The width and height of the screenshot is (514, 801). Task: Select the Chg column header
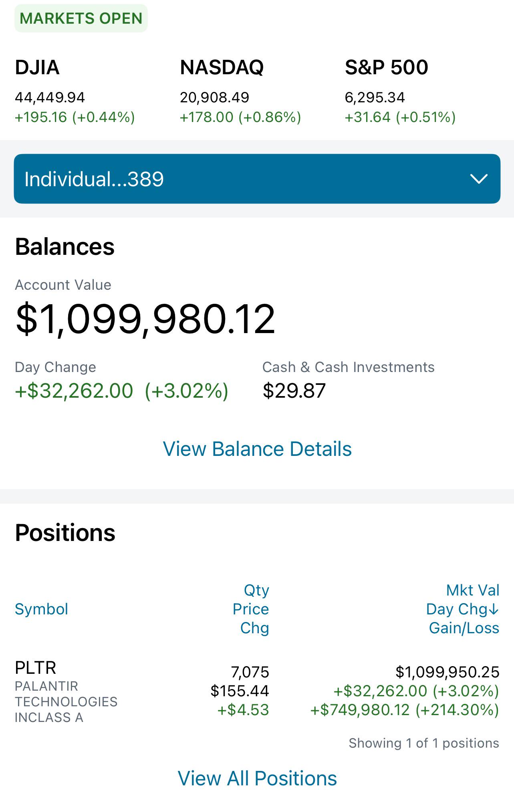(254, 628)
